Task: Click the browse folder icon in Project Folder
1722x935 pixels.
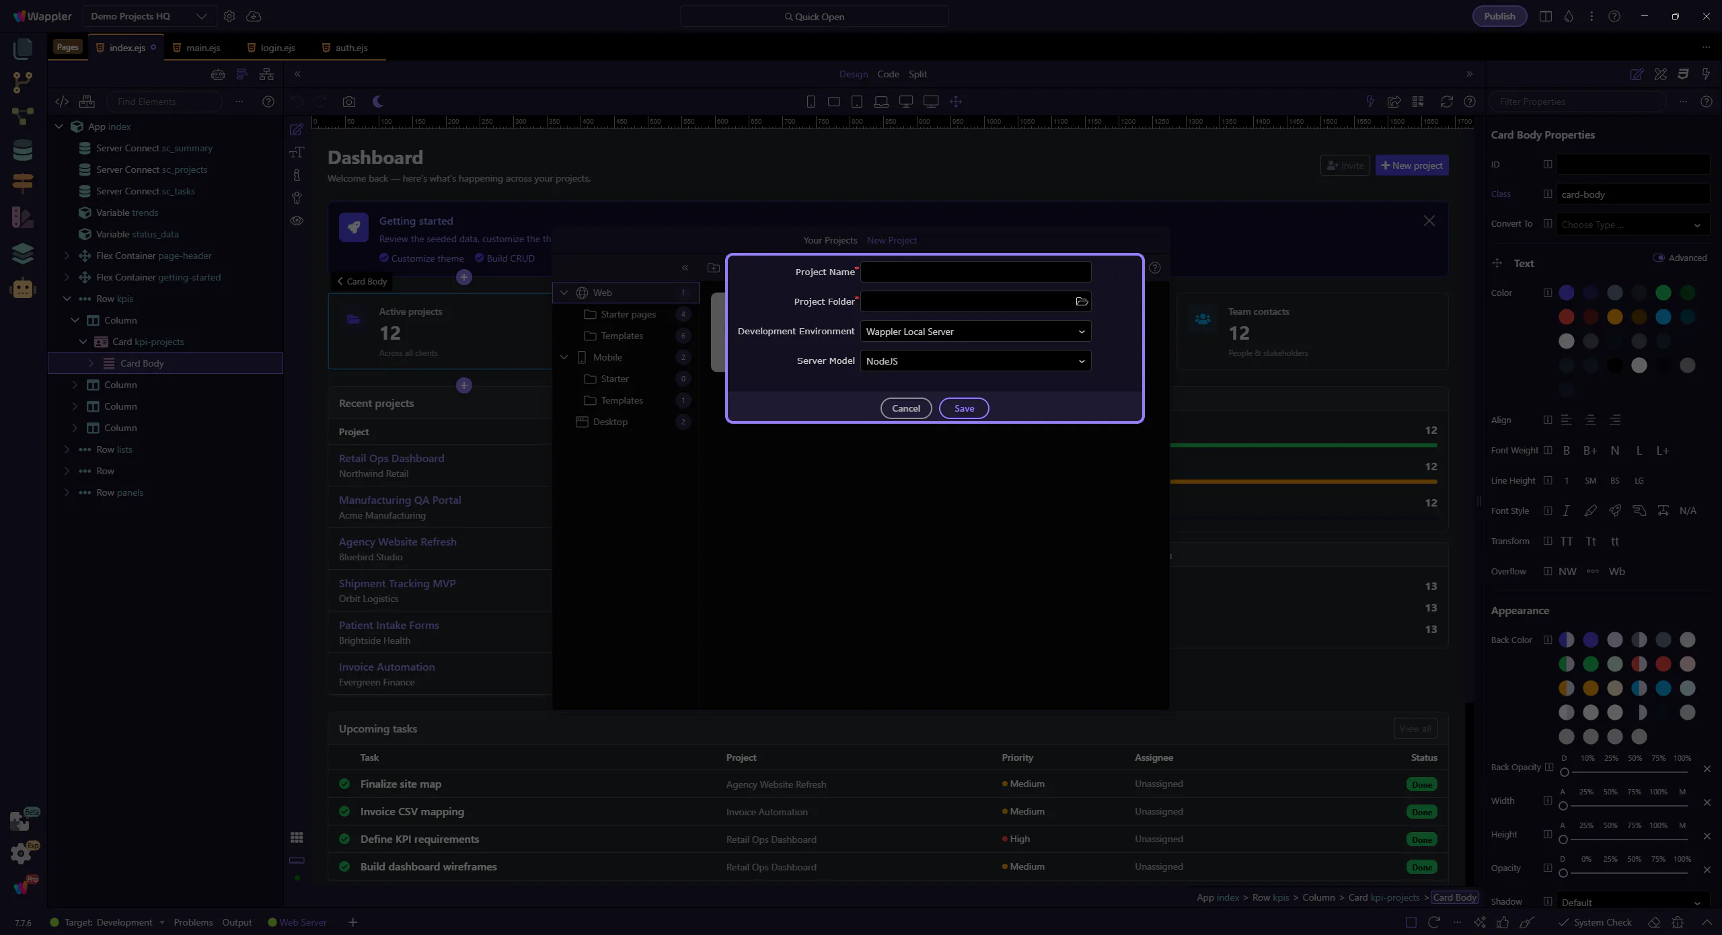Action: point(1082,301)
